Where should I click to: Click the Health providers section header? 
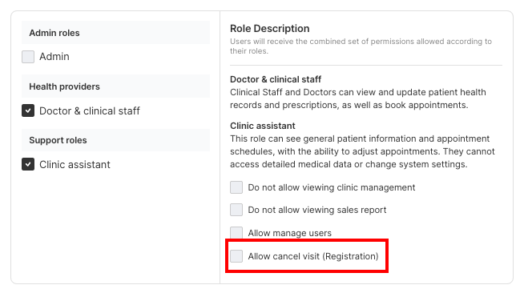coord(115,86)
